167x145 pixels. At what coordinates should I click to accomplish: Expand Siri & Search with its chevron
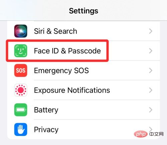click(x=151, y=31)
